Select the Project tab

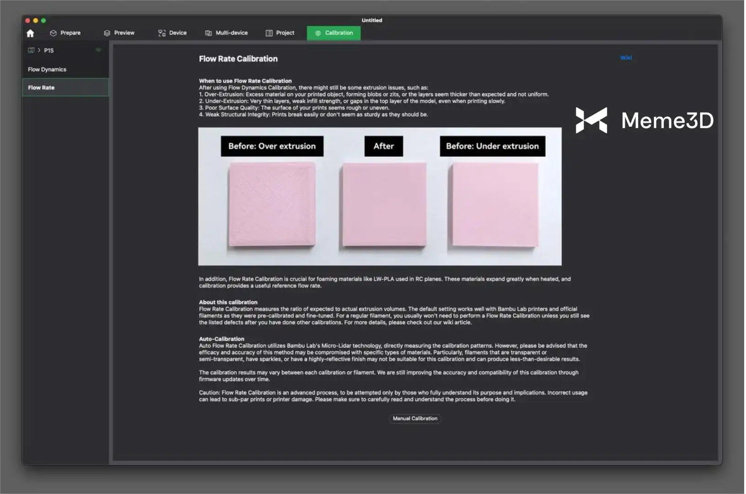[x=280, y=33]
